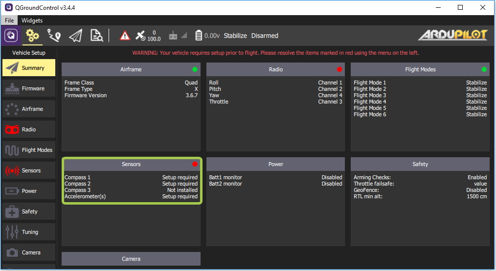Click the Accelerometer(s) row
This screenshot has height=271, width=496.
(x=131, y=196)
